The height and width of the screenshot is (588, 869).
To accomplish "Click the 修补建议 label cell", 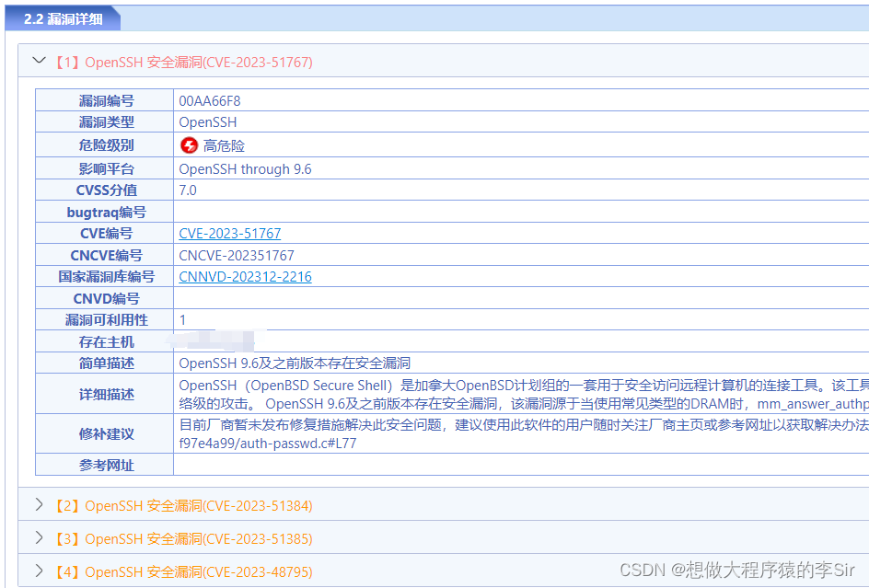I will tap(105, 433).
